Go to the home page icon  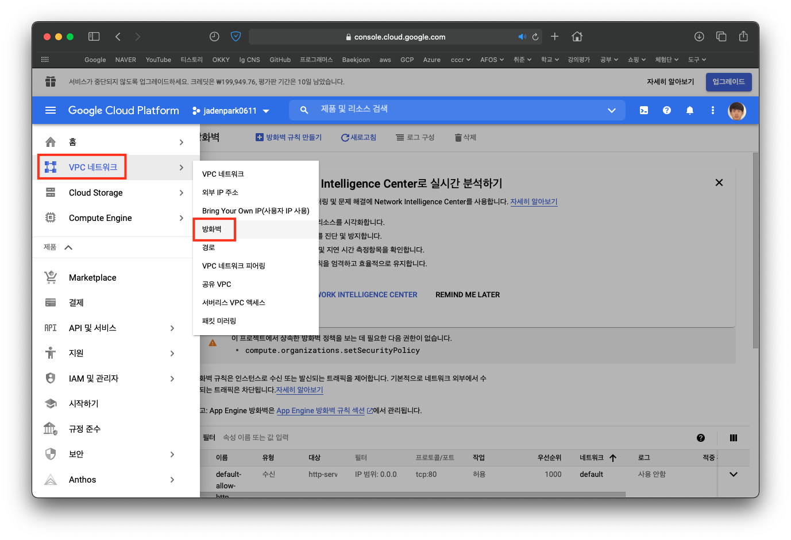pos(577,37)
